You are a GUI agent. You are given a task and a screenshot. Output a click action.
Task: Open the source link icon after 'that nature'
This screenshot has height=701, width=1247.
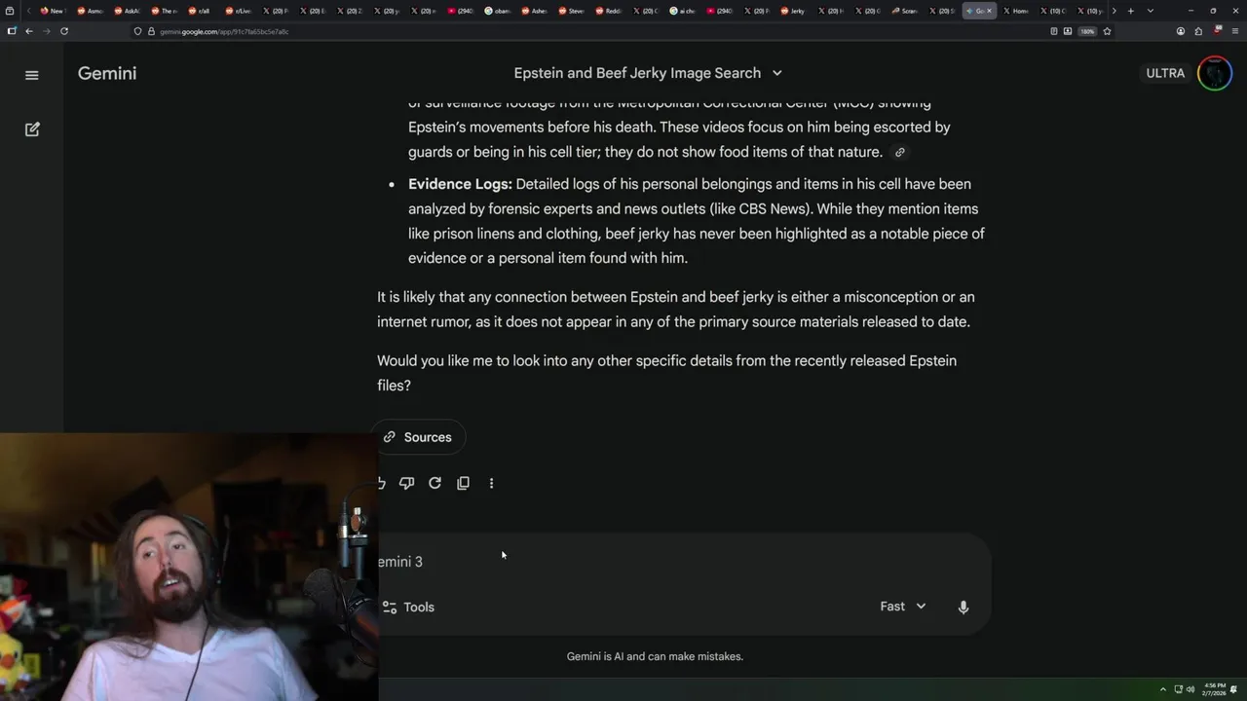(900, 152)
